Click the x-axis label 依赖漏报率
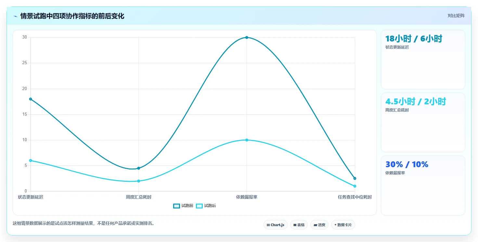 tap(247, 197)
